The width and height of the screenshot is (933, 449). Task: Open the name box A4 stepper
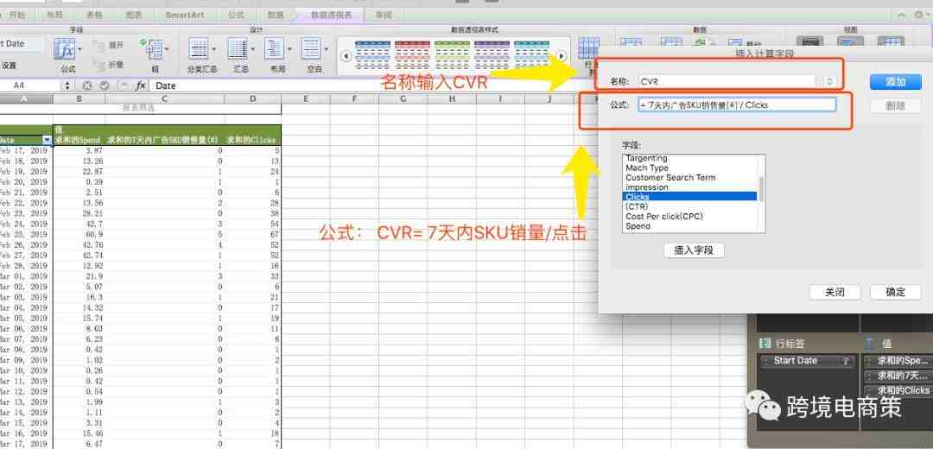(x=67, y=85)
